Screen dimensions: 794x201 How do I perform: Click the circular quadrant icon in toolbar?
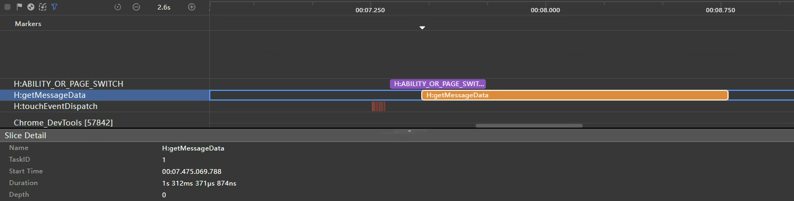(x=31, y=7)
